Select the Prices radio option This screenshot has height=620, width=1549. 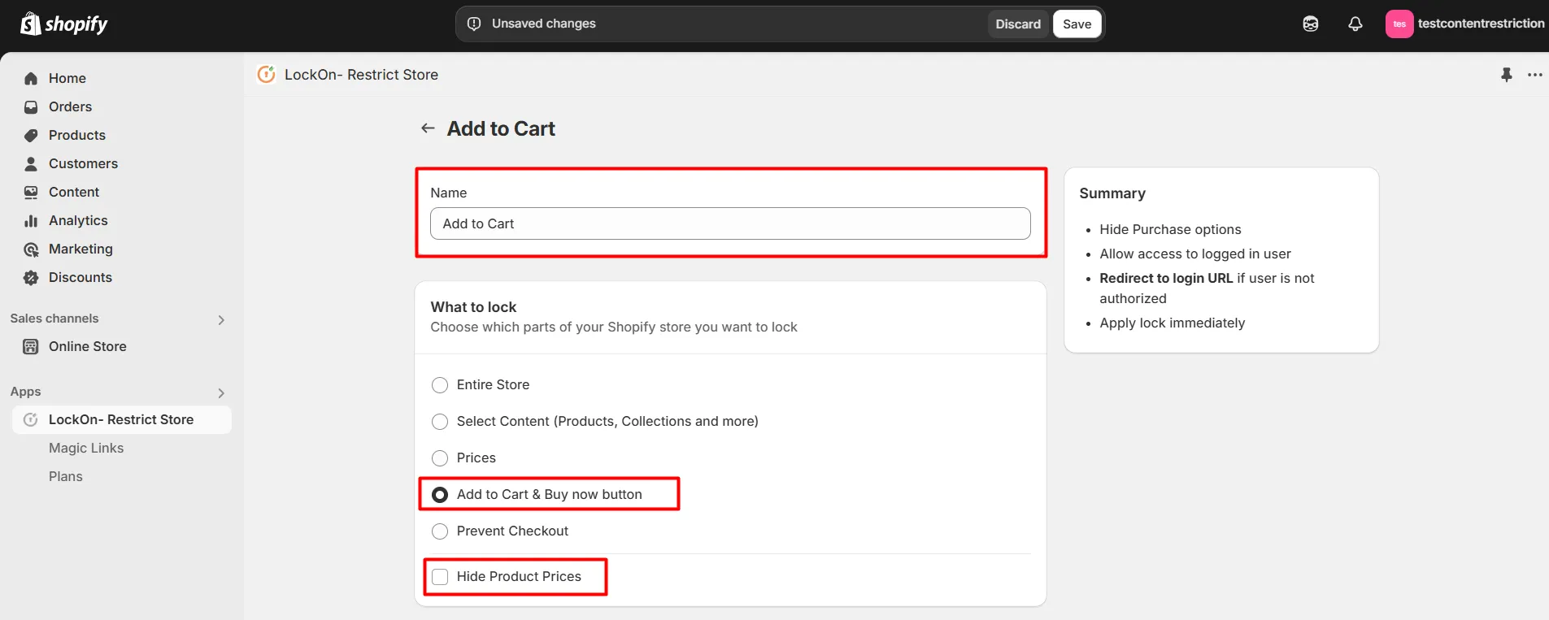click(x=440, y=457)
